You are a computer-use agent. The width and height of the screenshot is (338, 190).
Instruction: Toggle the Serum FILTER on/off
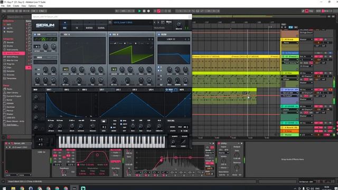point(159,34)
